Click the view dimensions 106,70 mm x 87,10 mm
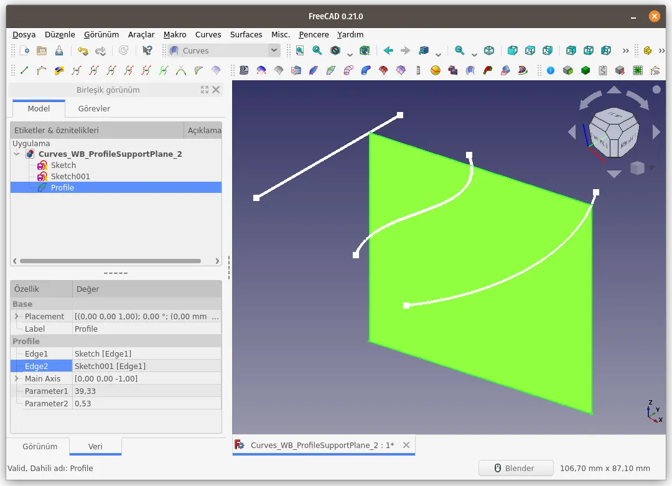 point(605,468)
